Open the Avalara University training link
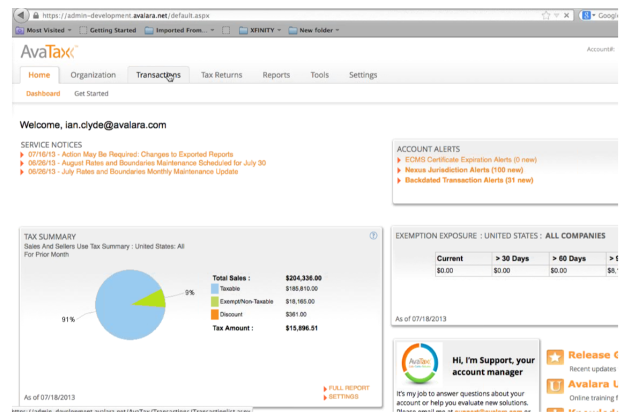This screenshot has height=420, width=630. coord(593,384)
